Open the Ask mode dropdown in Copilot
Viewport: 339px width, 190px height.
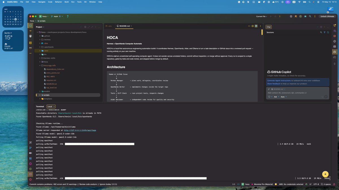tap(276, 97)
